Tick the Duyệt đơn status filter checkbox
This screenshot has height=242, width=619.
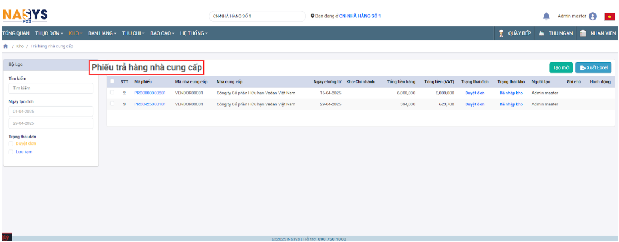(x=11, y=143)
